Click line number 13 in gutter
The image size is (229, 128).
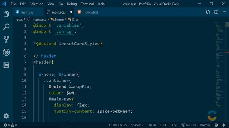(x=24, y=99)
